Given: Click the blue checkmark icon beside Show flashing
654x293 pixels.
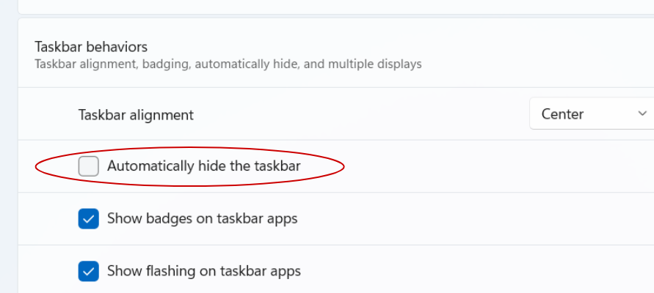Looking at the screenshot, I should (x=89, y=271).
